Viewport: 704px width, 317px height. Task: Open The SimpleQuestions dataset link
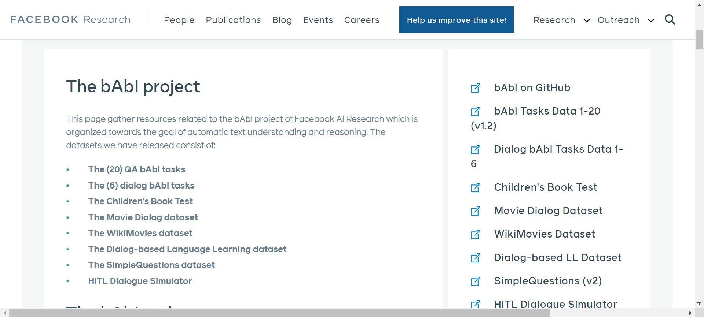pyautogui.click(x=151, y=265)
